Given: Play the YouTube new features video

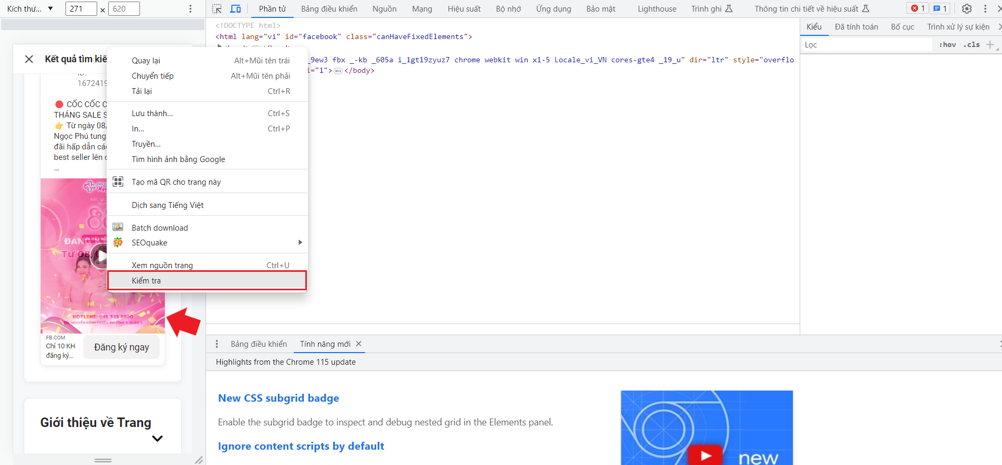Looking at the screenshot, I should coord(706,456).
